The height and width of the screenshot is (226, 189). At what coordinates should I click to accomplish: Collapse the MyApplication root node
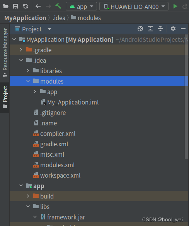pos(14,39)
